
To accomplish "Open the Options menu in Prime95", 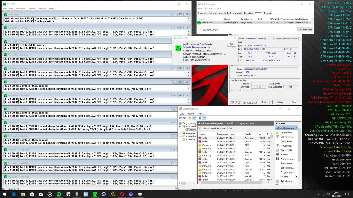I will pyautogui.click(x=32, y=9).
